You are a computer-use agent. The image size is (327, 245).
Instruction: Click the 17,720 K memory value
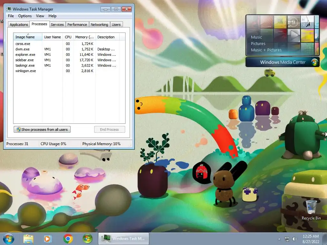[x=86, y=60]
